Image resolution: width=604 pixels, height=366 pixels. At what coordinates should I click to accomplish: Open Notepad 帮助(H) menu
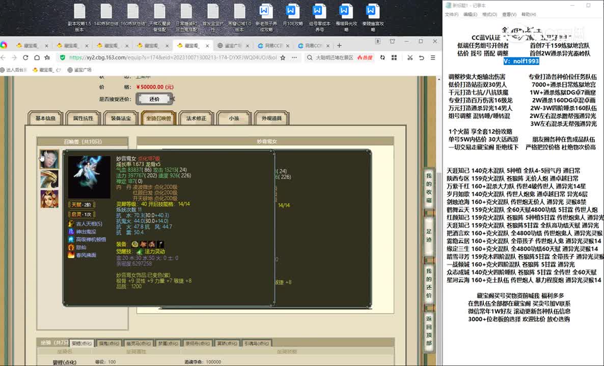point(529,14)
